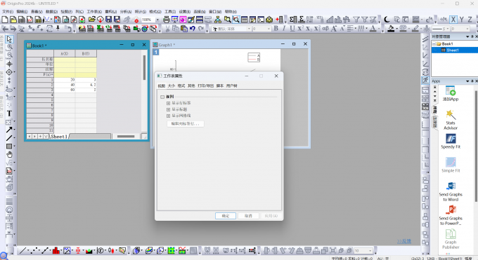
Task: Click the 反馈 link
Action: coord(404,241)
